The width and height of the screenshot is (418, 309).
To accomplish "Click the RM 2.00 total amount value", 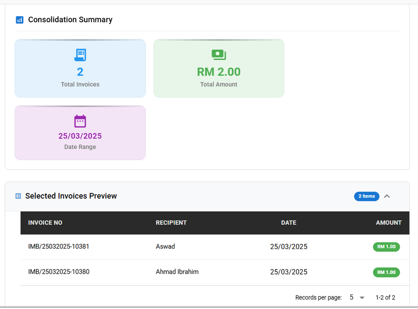I will (219, 72).
